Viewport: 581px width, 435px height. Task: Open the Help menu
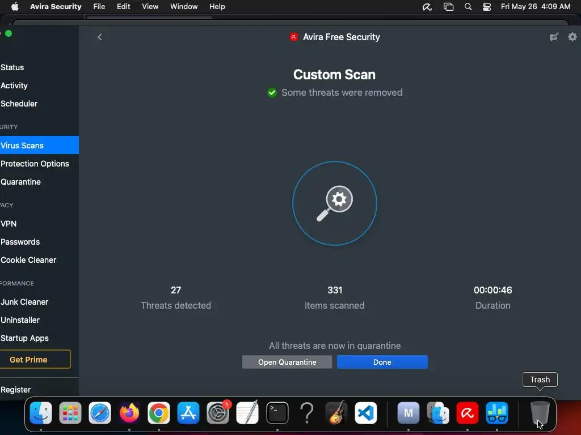217,6
